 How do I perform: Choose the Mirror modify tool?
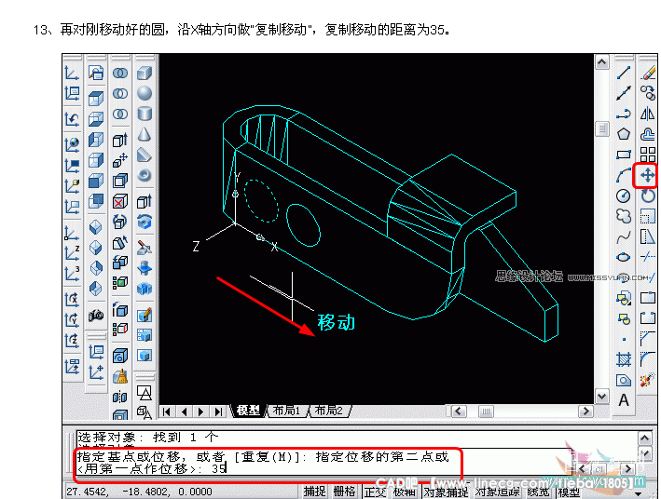pyautogui.click(x=648, y=114)
